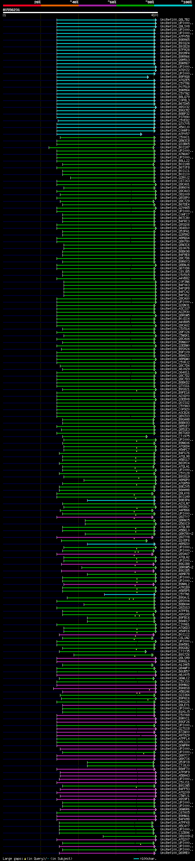Click the alignment end arrow of UniRef100_C7J975
Viewport: 195px width, 861px height.
click(147, 436)
